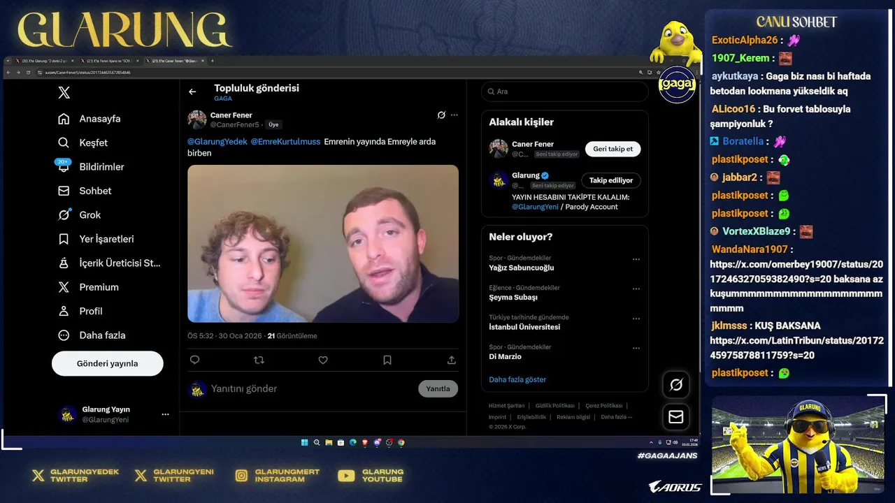Viewport: 895px width, 503px height.
Task: Open Yer İşaretleri bookmarks
Action: pos(96,239)
